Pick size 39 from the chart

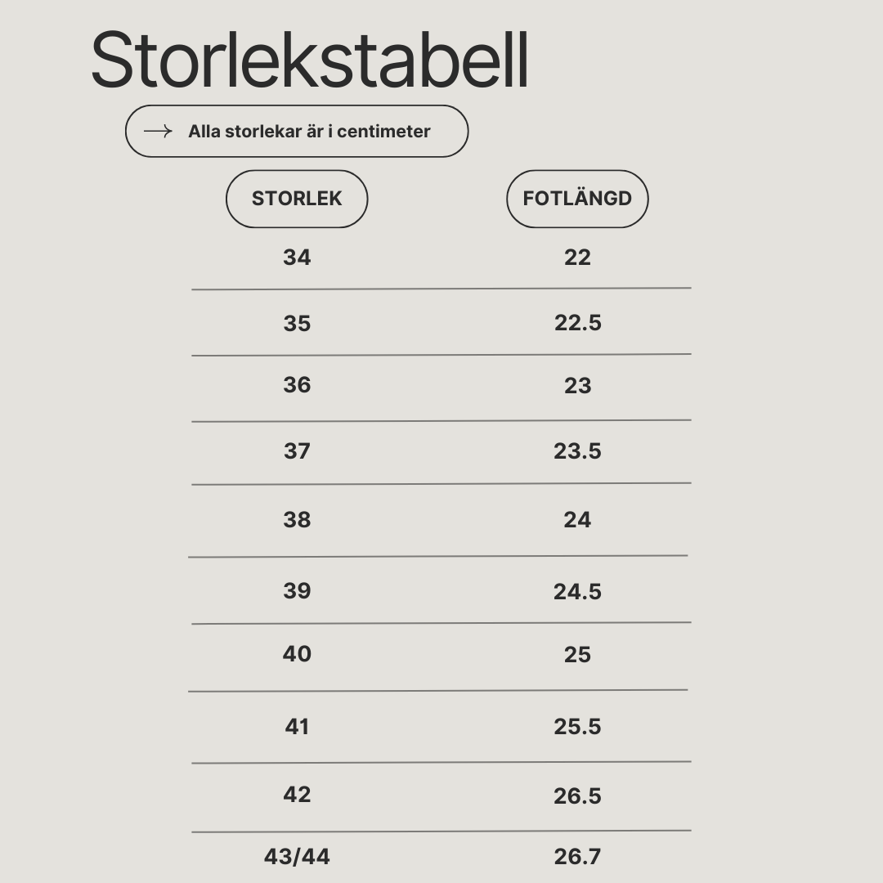[x=297, y=591]
